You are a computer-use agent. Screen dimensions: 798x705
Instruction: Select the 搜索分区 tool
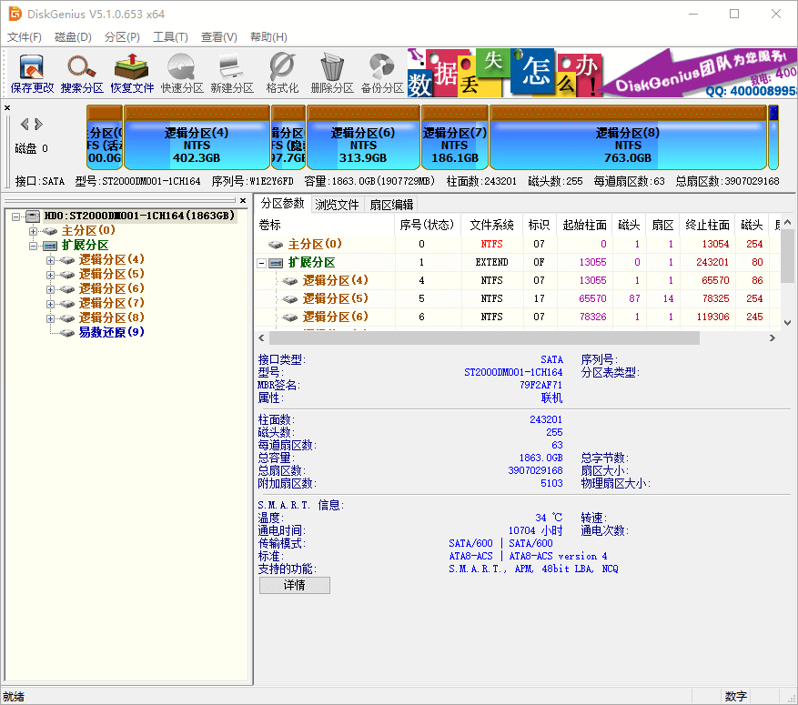click(81, 73)
